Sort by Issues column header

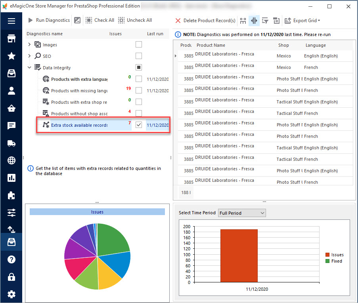[115, 34]
